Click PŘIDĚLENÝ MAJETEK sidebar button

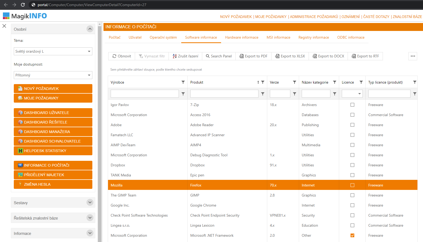pos(53,175)
